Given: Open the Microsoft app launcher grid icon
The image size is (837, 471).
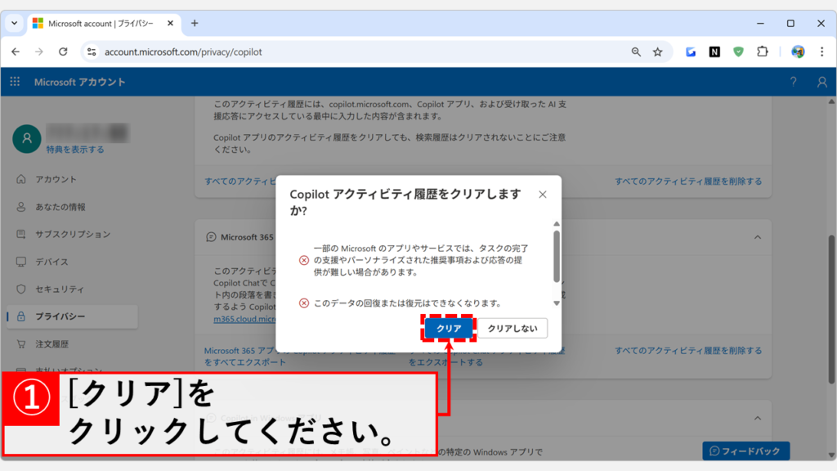Looking at the screenshot, I should point(15,82).
